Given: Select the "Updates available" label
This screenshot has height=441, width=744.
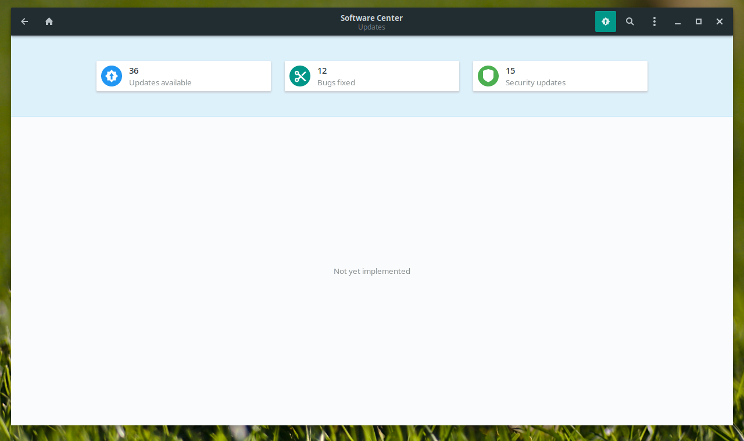Looking at the screenshot, I should [160, 82].
